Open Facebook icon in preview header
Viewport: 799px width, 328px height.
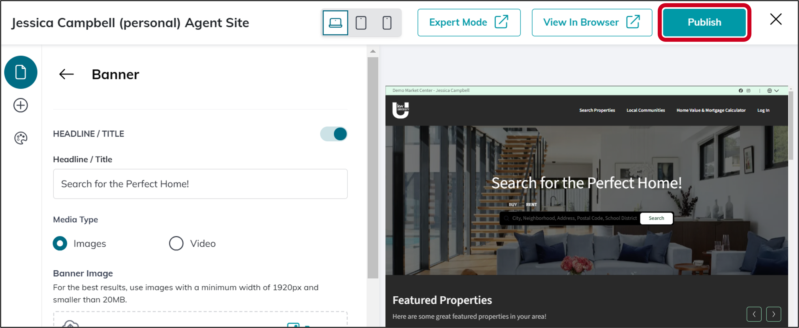pos(741,90)
